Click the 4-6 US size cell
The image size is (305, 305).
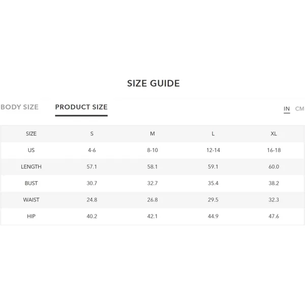92,150
